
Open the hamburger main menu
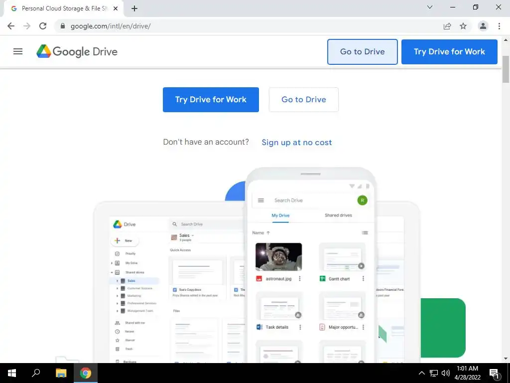[x=18, y=51]
